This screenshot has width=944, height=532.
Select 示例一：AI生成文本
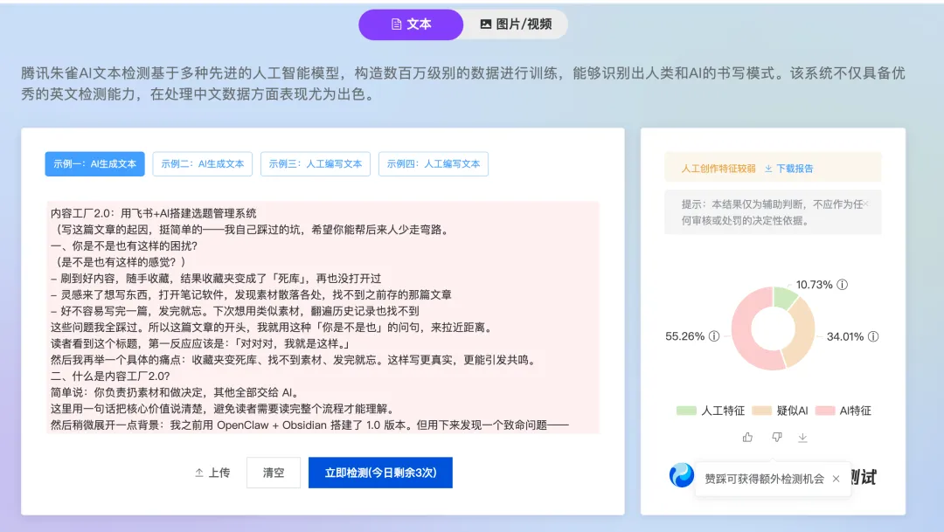(94, 163)
